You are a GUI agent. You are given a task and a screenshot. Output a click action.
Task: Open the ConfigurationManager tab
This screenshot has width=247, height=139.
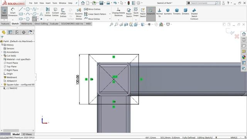[17, 32]
